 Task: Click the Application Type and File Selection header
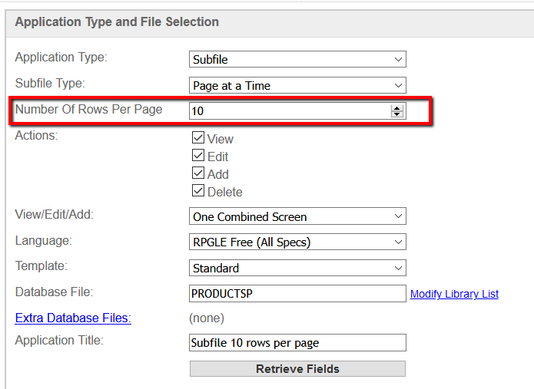tap(117, 21)
